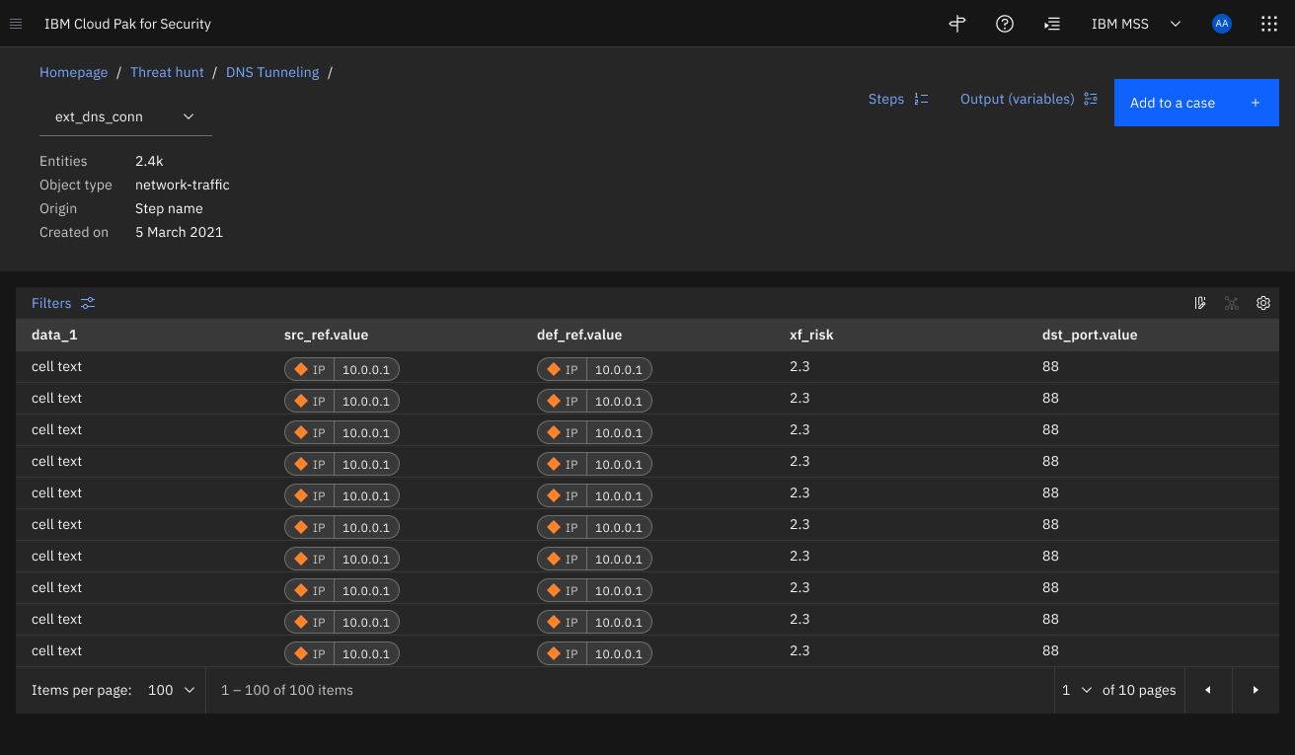Click the Created on 5 March 2021 value
The height and width of the screenshot is (755, 1295).
(x=179, y=232)
